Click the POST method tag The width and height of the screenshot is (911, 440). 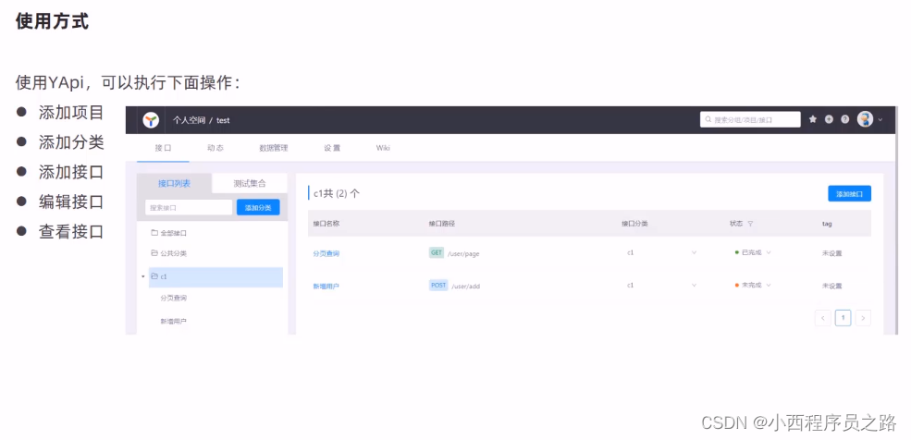click(x=438, y=285)
